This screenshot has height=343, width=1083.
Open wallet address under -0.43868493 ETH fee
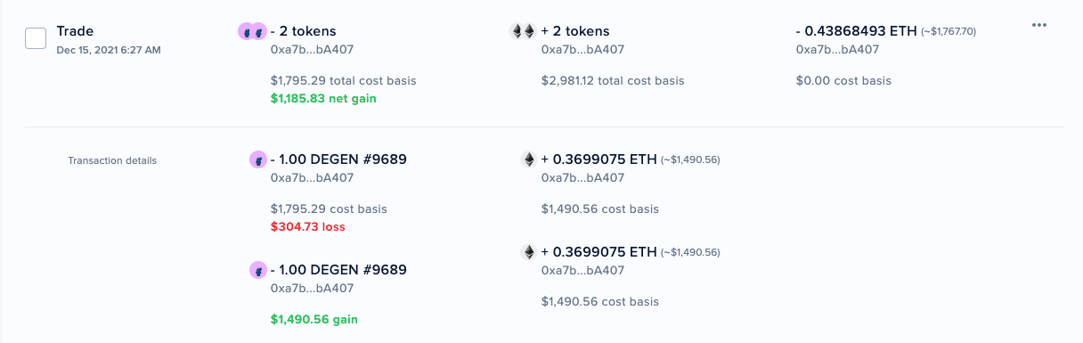[836, 50]
